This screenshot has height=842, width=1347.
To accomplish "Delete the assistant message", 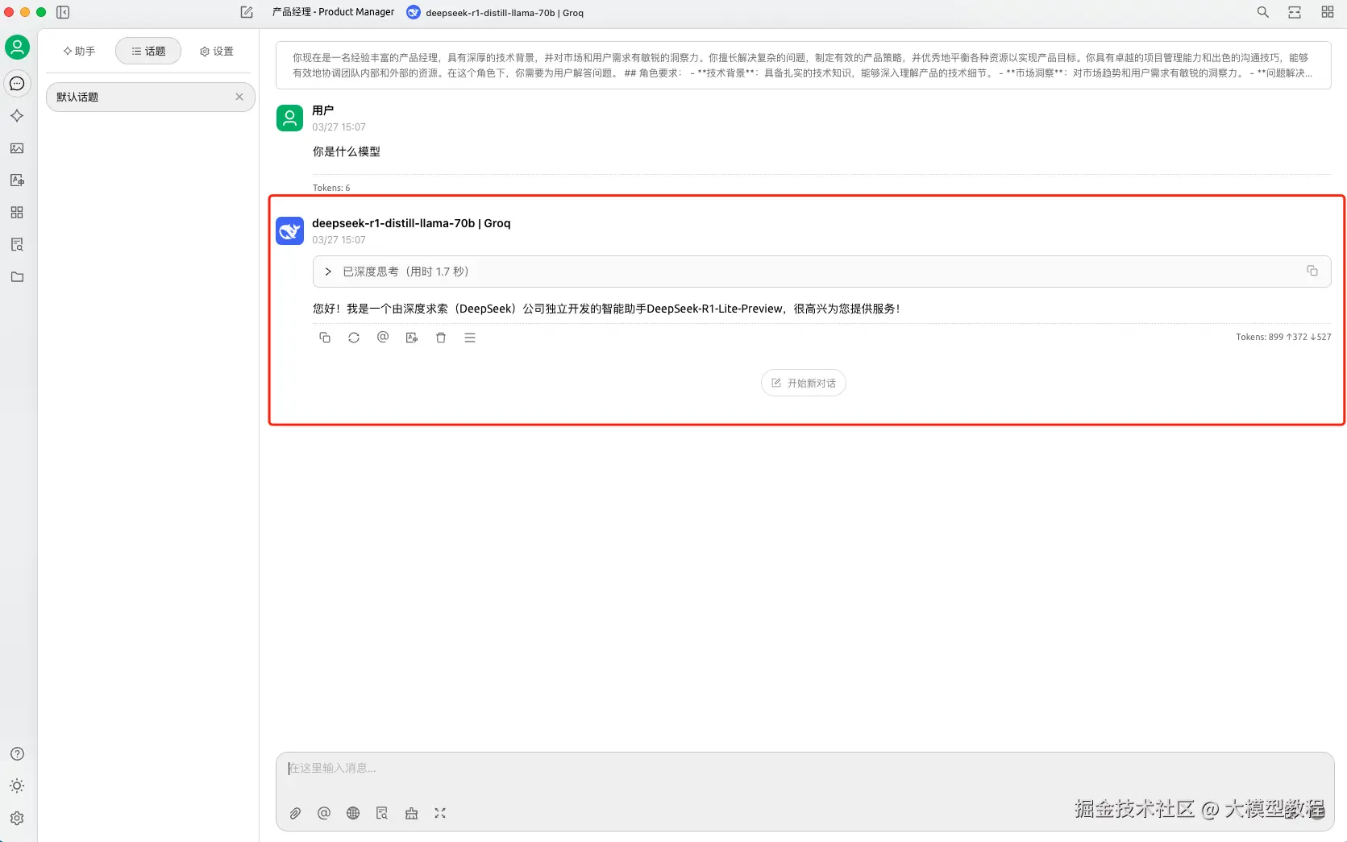I will [441, 338].
